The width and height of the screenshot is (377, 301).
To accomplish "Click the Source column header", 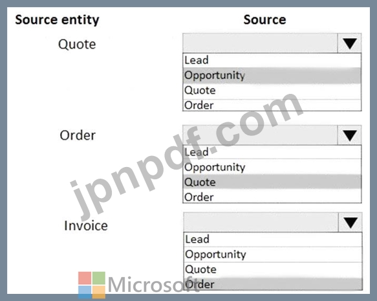I will pos(264,19).
